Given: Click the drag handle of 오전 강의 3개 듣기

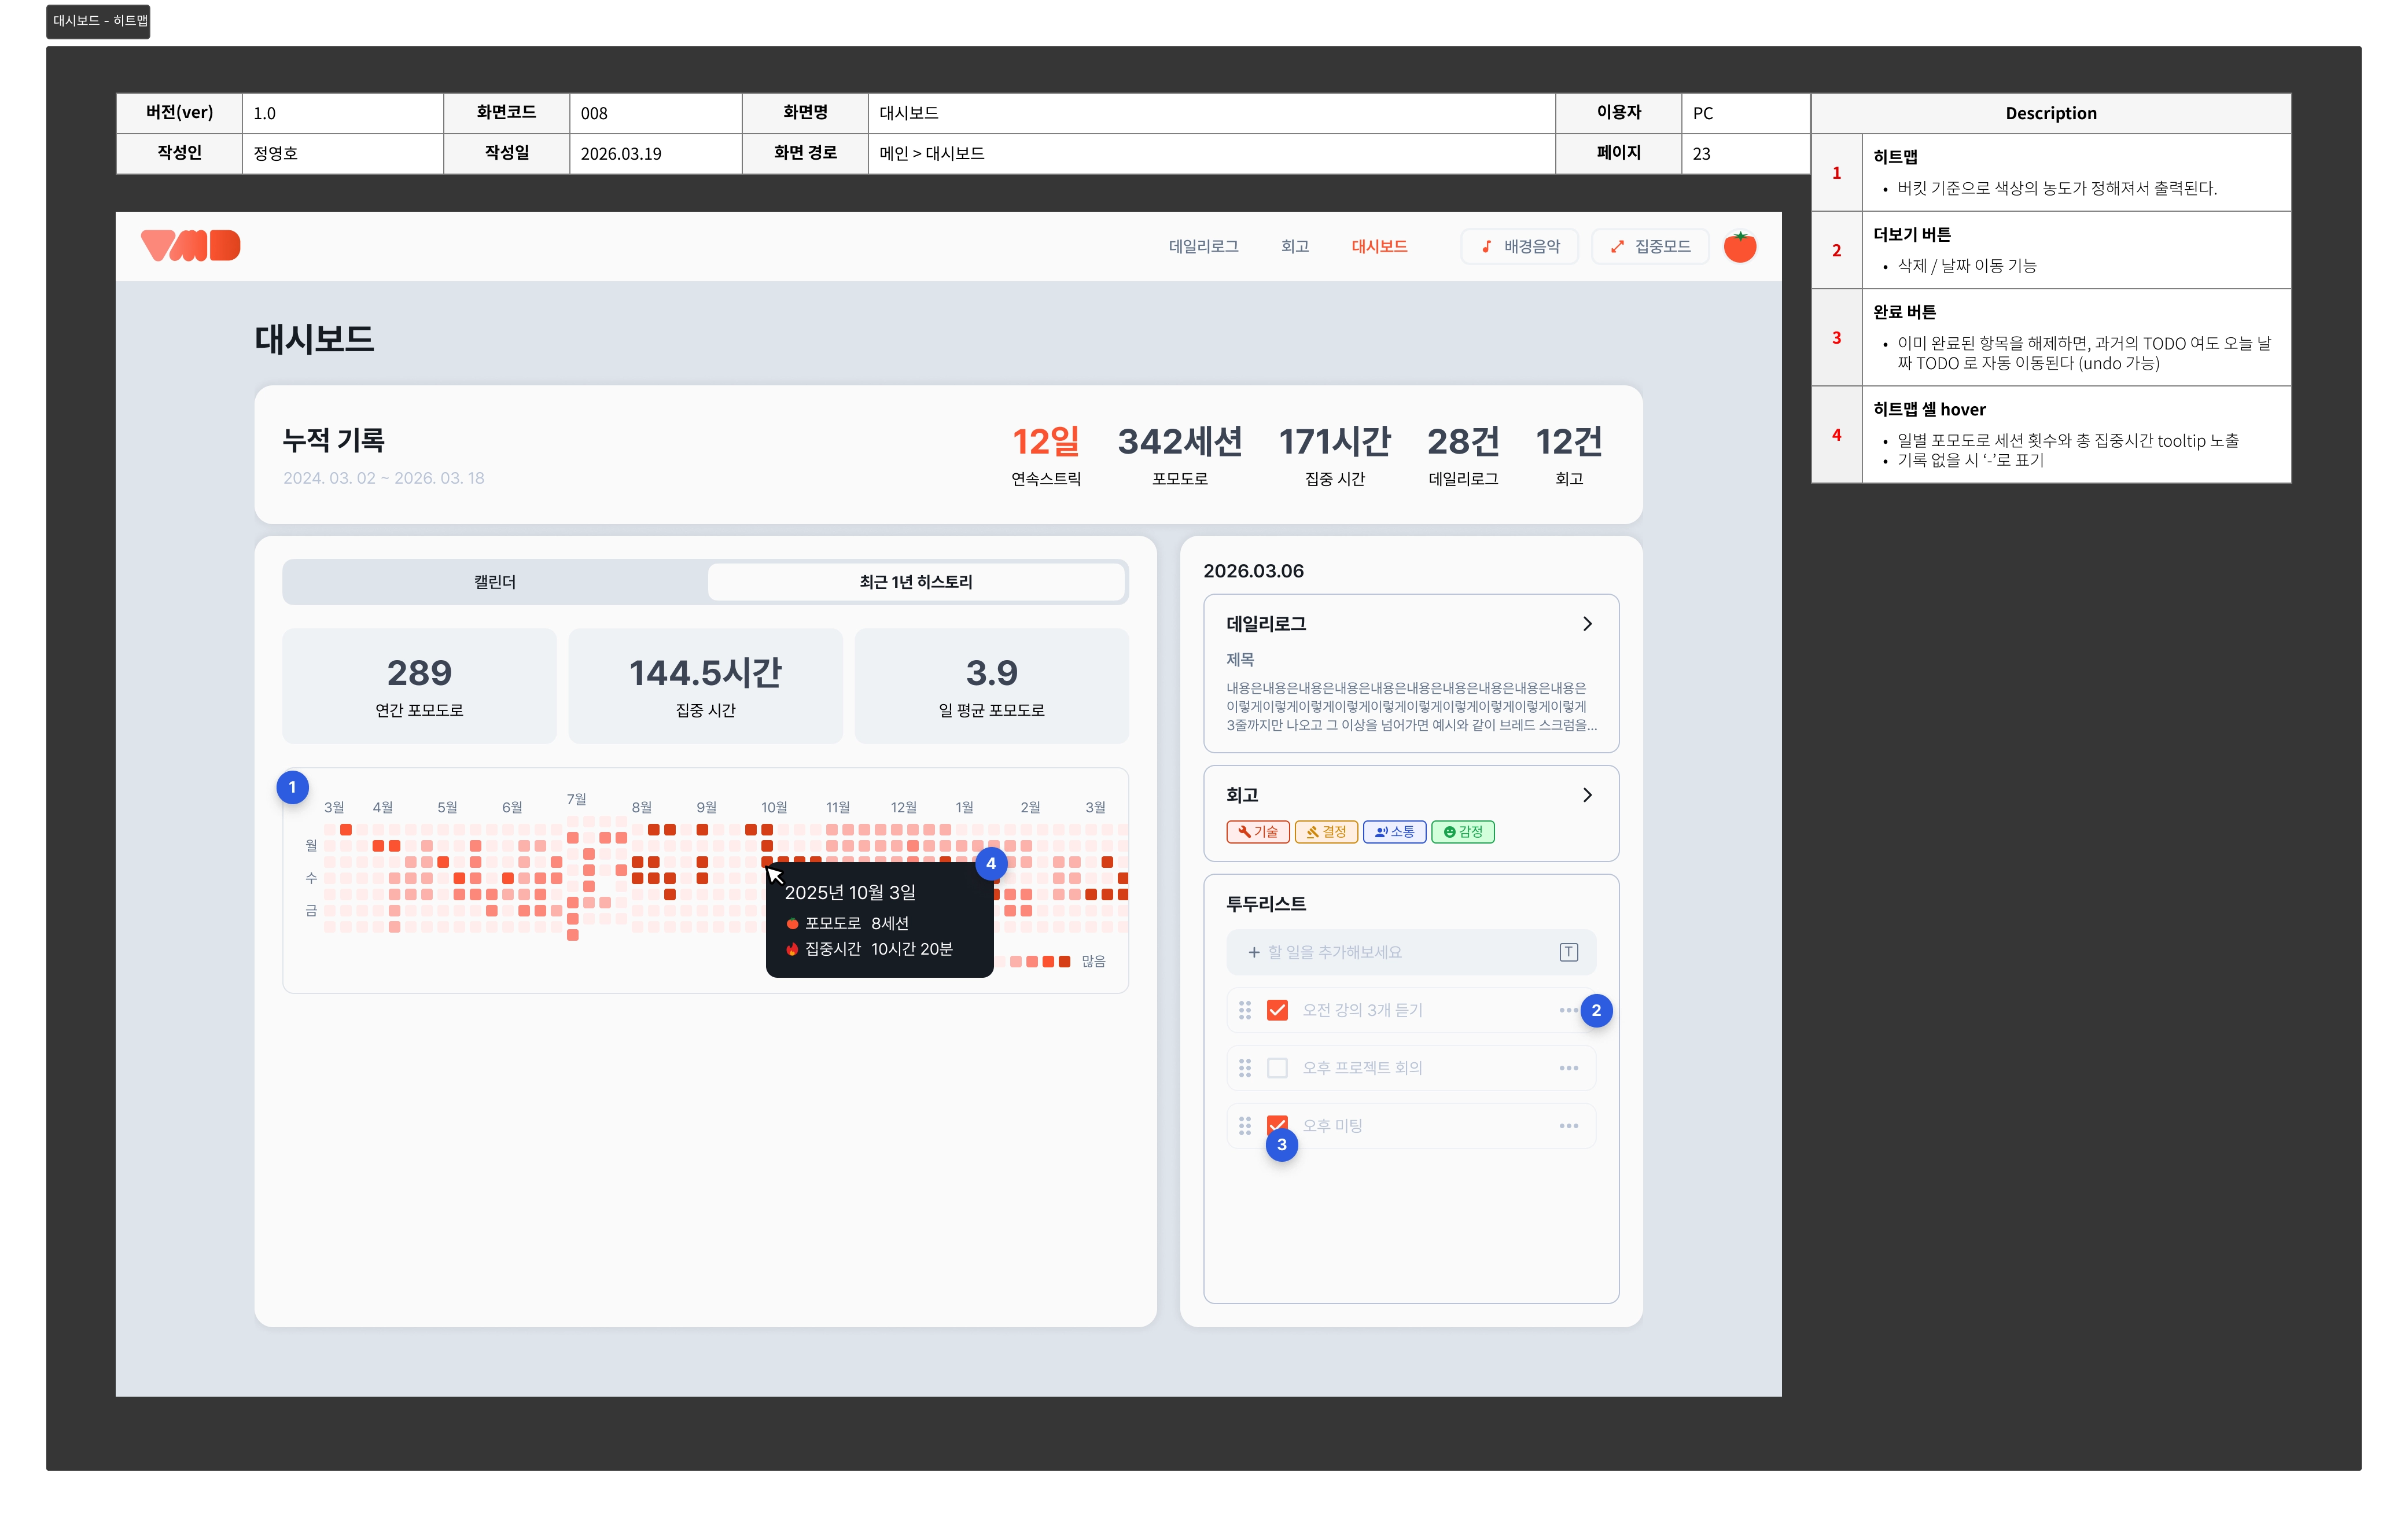Looking at the screenshot, I should (1245, 1010).
